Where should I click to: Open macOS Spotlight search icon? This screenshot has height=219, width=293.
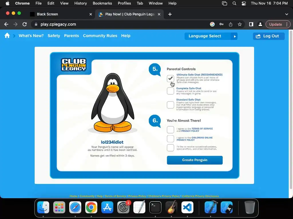(234, 3)
